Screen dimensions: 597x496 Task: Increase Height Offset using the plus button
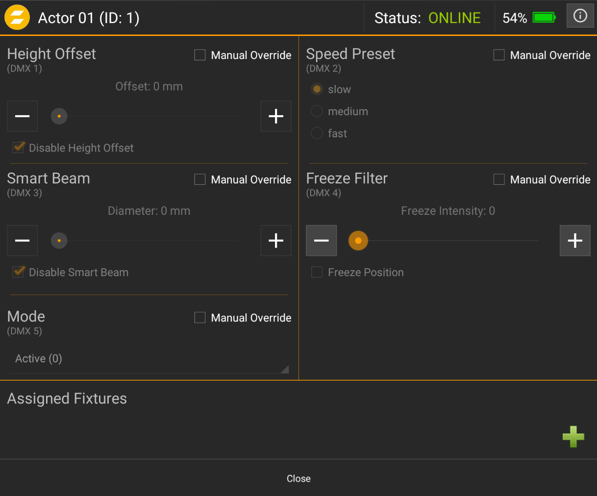[275, 116]
